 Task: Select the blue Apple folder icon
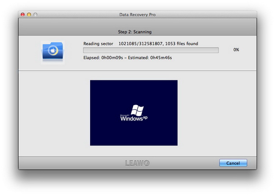click(52, 52)
